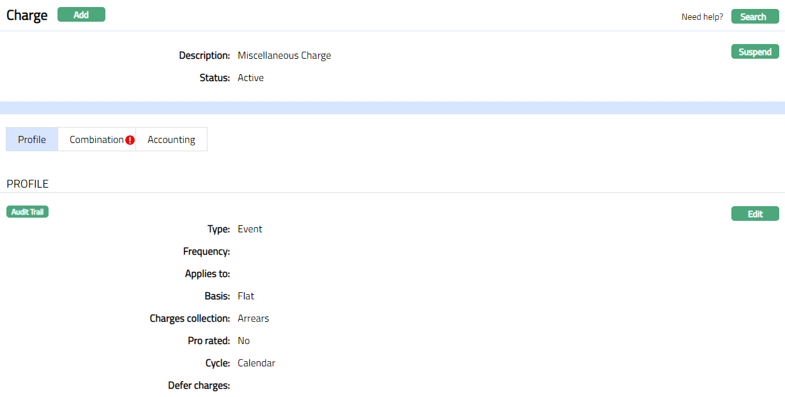The image size is (785, 397).
Task: Edit the charge profile
Action: (x=754, y=214)
